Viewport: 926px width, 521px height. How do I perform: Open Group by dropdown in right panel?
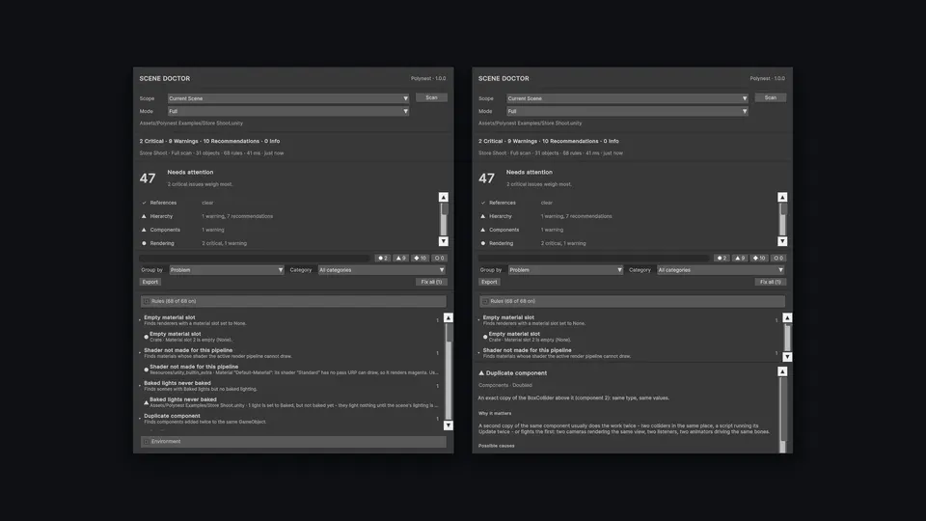pyautogui.click(x=566, y=270)
